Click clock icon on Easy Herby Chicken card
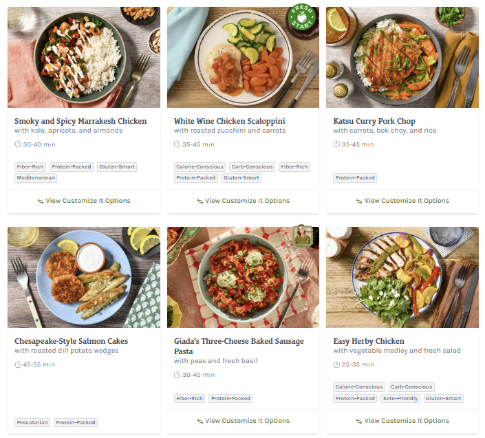485x438 pixels. [336, 364]
